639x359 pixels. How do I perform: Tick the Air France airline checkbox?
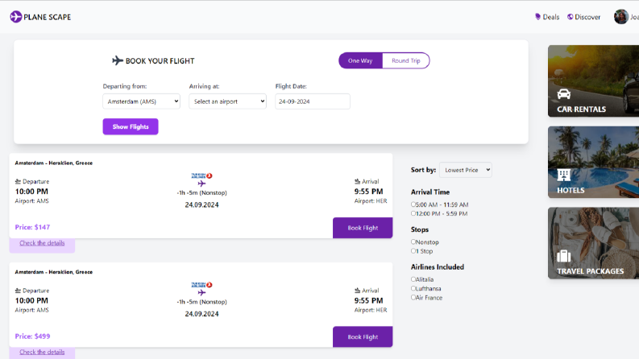tap(413, 298)
